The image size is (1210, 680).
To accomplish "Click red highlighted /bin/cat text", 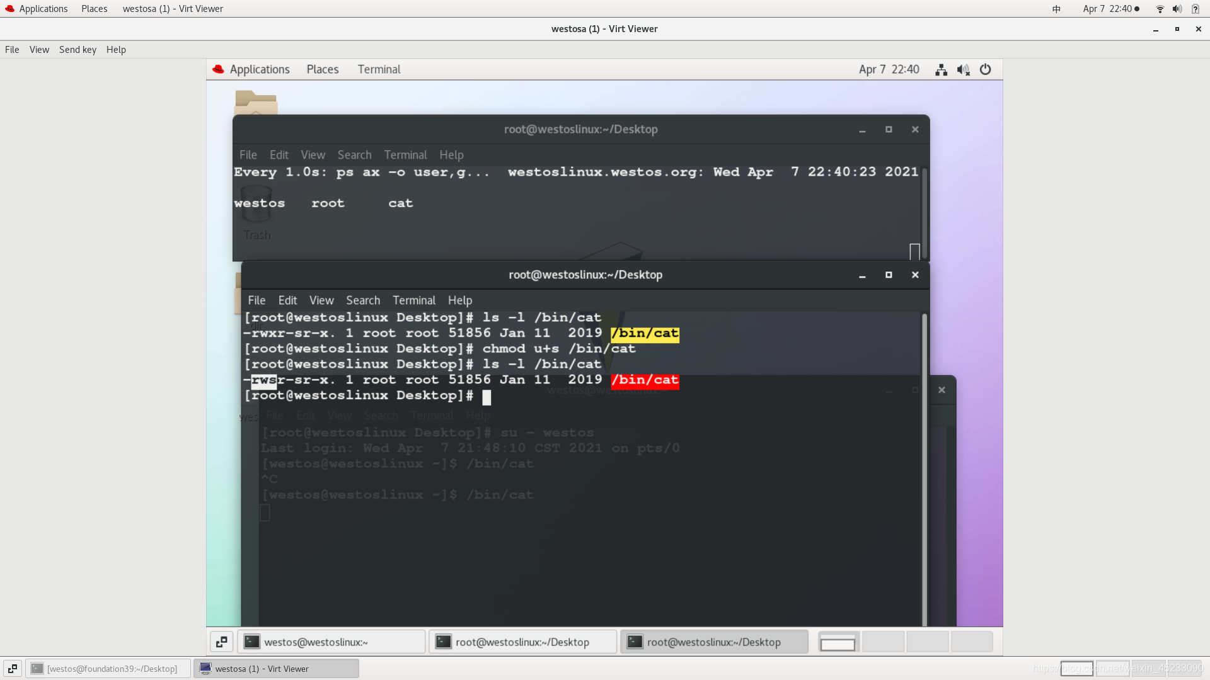I will 645,380.
